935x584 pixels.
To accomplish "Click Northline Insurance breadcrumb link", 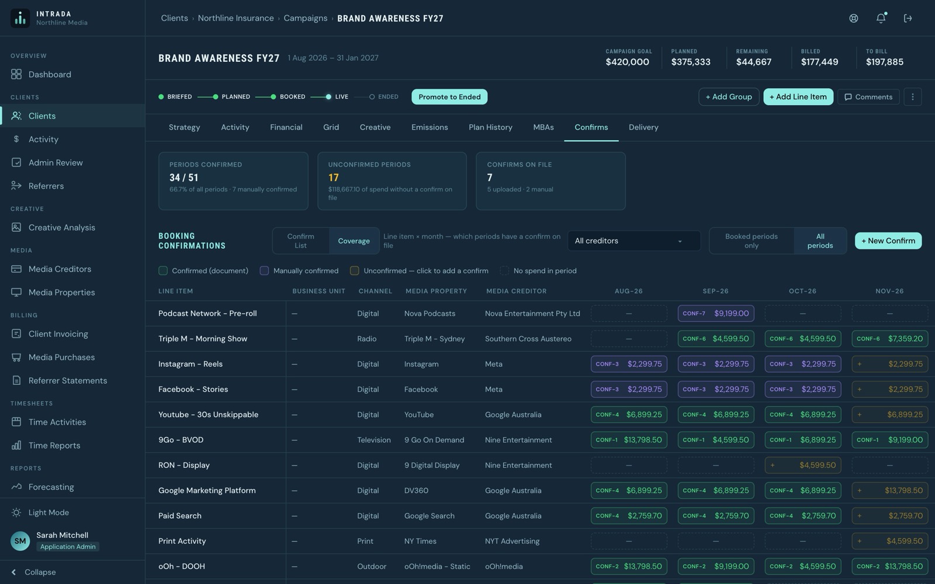I will (236, 18).
